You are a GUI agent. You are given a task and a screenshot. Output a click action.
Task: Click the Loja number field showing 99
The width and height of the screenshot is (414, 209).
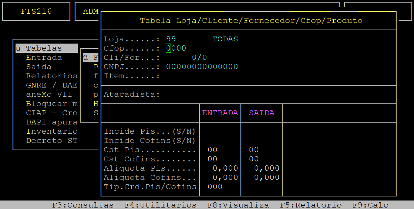171,39
